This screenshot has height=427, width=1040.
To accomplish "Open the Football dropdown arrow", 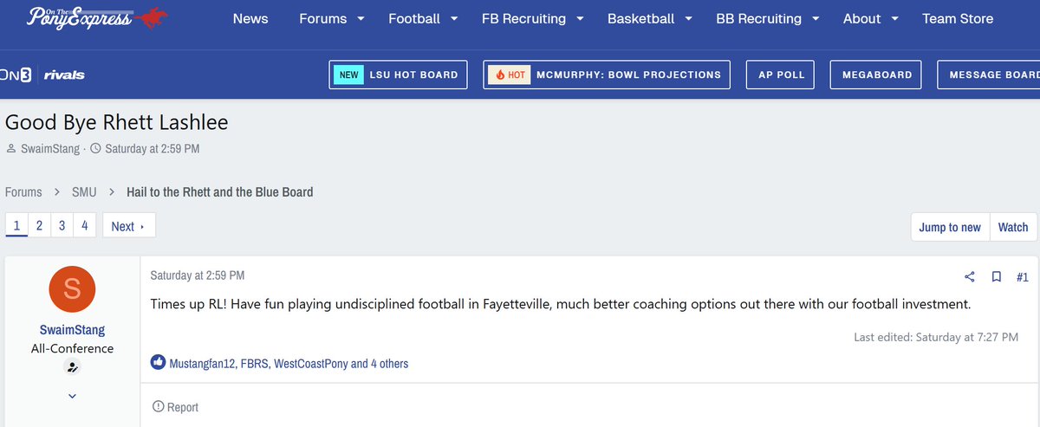I will click(x=454, y=19).
